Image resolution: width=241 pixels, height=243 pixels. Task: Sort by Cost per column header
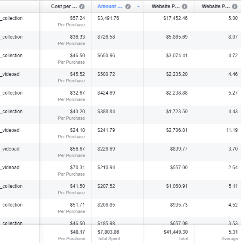(x=64, y=6)
